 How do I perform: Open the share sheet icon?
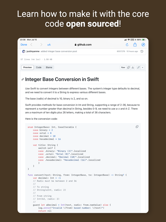135,45
